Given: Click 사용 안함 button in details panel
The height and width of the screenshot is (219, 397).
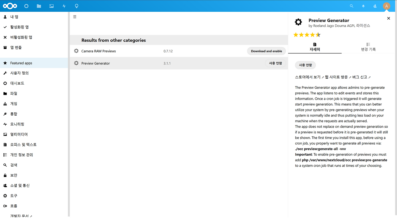Looking at the screenshot, I should [306, 65].
